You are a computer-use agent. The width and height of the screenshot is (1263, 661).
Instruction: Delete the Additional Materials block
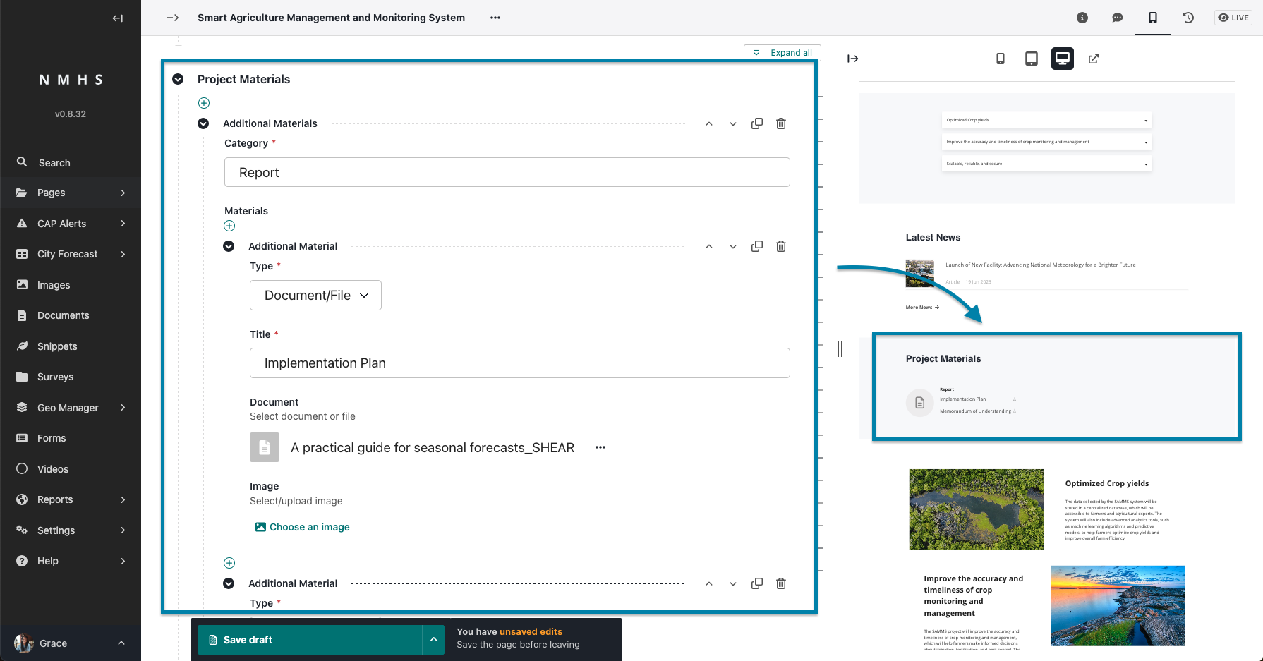coord(781,123)
